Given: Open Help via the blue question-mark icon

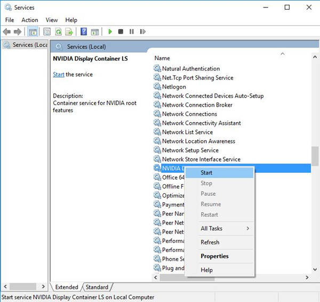Looking at the screenshot, I should 84,32.
